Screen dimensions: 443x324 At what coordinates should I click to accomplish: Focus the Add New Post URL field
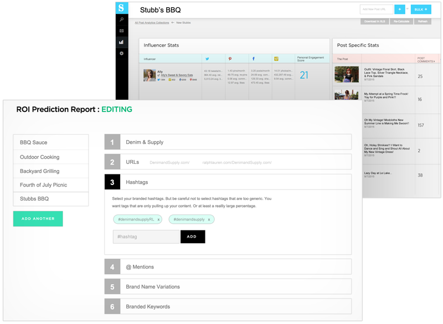[377, 9]
